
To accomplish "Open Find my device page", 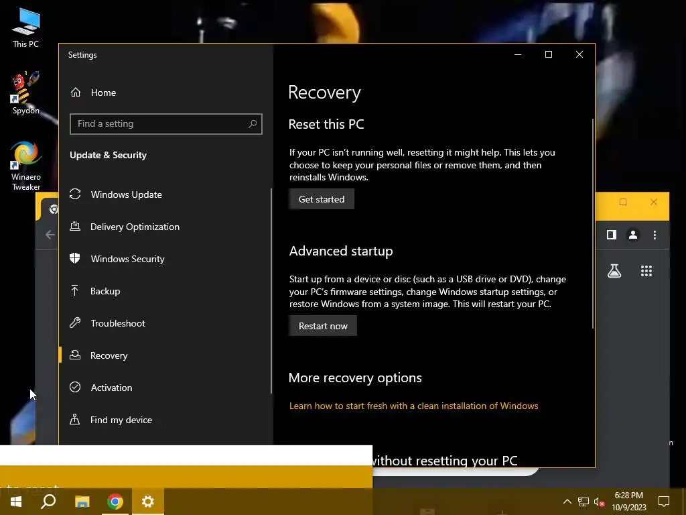I will pyautogui.click(x=121, y=420).
